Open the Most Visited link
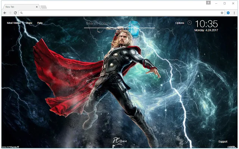239x149 pixels. pyautogui.click(x=14, y=23)
